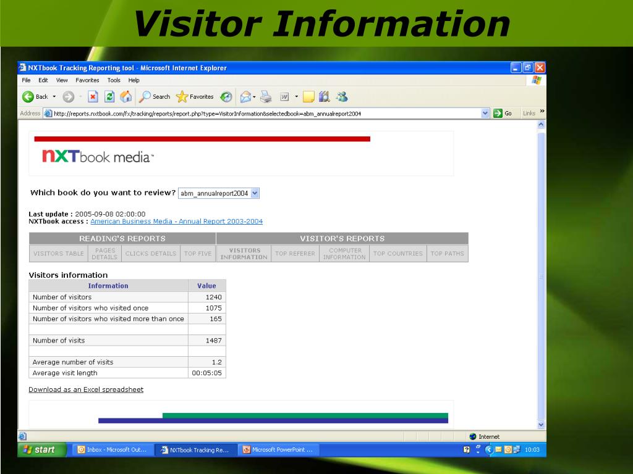The height and width of the screenshot is (474, 633).
Task: Open the Help menu
Action: tap(134, 80)
